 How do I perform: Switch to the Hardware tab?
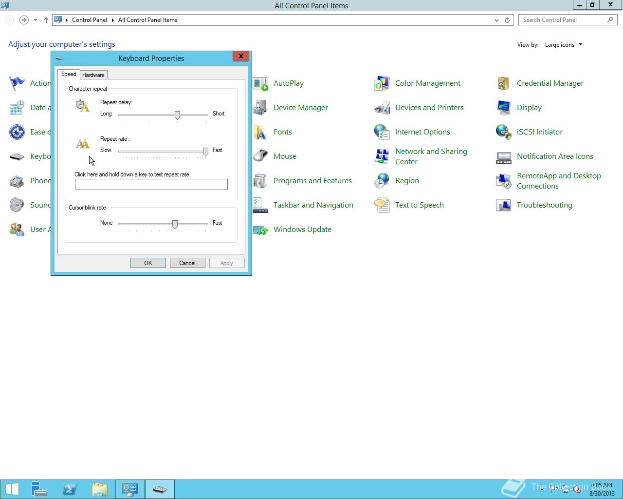93,75
